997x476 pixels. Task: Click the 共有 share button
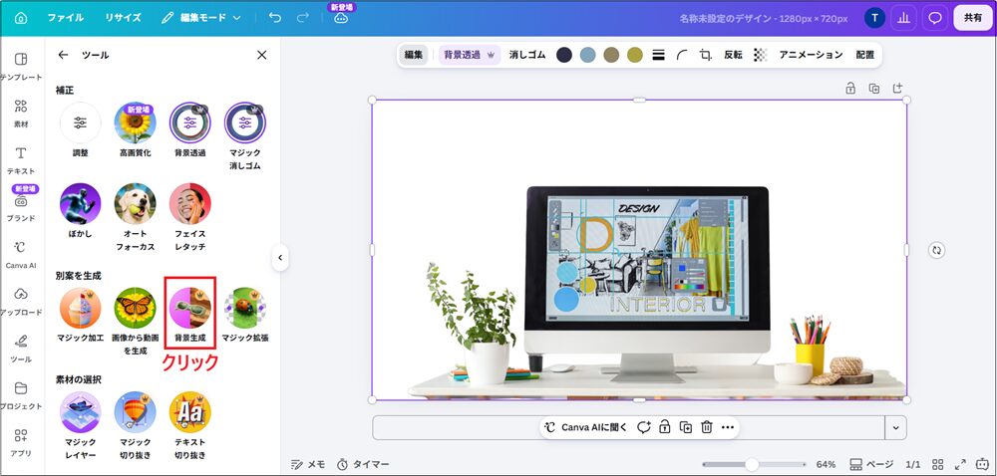click(973, 18)
